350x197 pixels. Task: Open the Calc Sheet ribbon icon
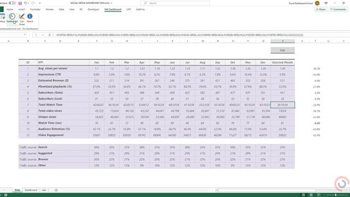[22, 19]
